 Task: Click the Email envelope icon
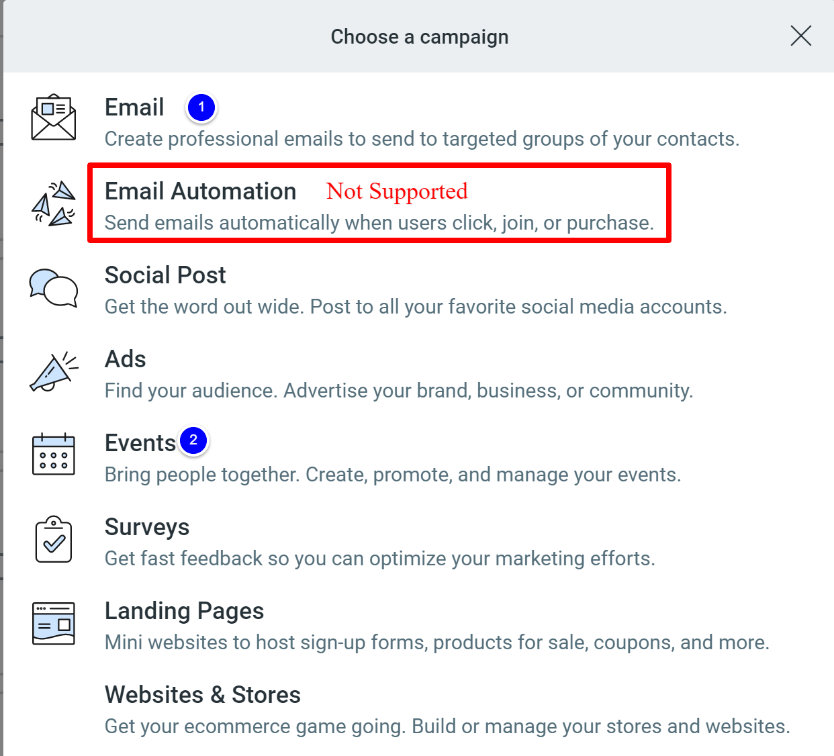pos(54,117)
